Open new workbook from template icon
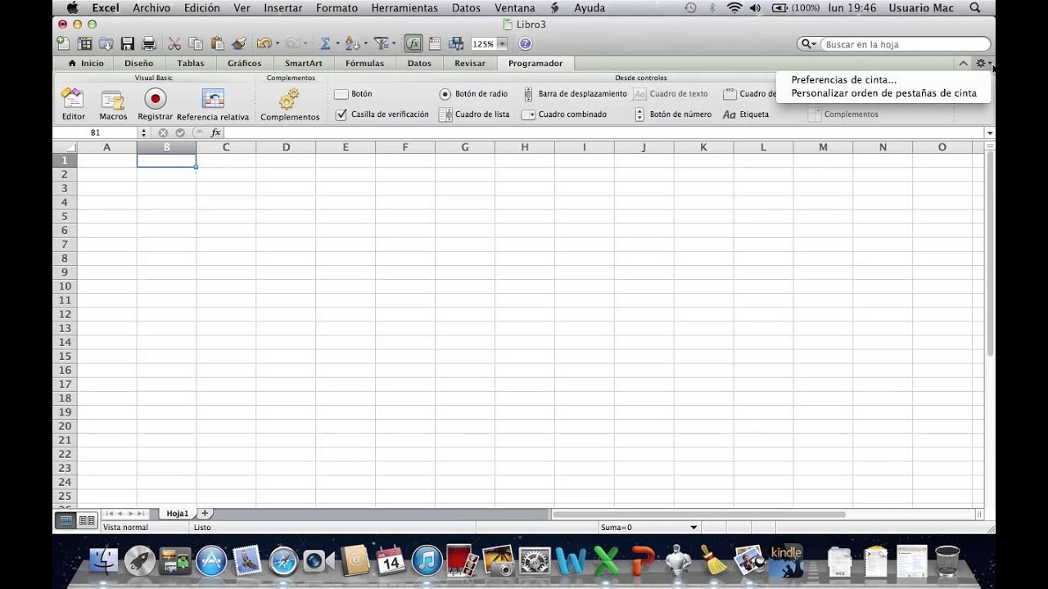 (x=84, y=44)
